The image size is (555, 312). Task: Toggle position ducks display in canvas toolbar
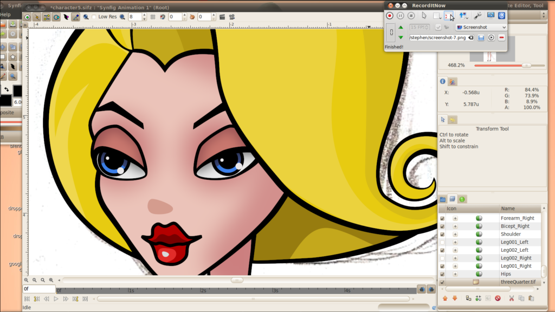(27, 17)
